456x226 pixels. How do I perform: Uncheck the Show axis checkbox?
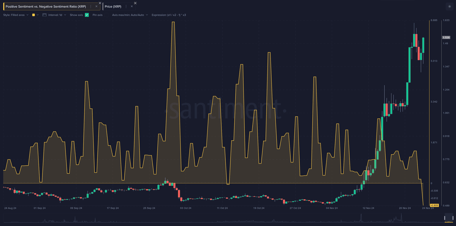coord(87,15)
